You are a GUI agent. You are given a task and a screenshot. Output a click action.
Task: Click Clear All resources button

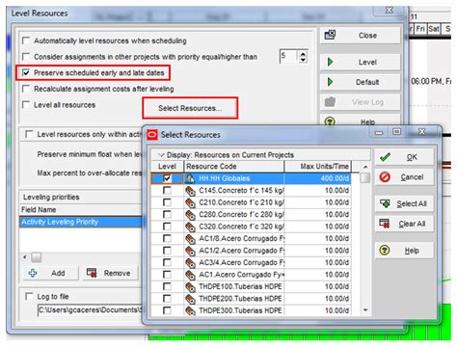pyautogui.click(x=404, y=224)
